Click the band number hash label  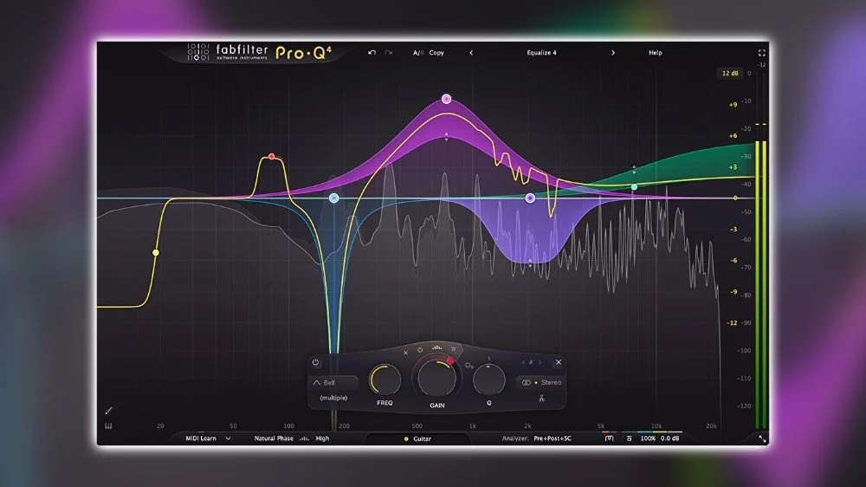point(531,362)
